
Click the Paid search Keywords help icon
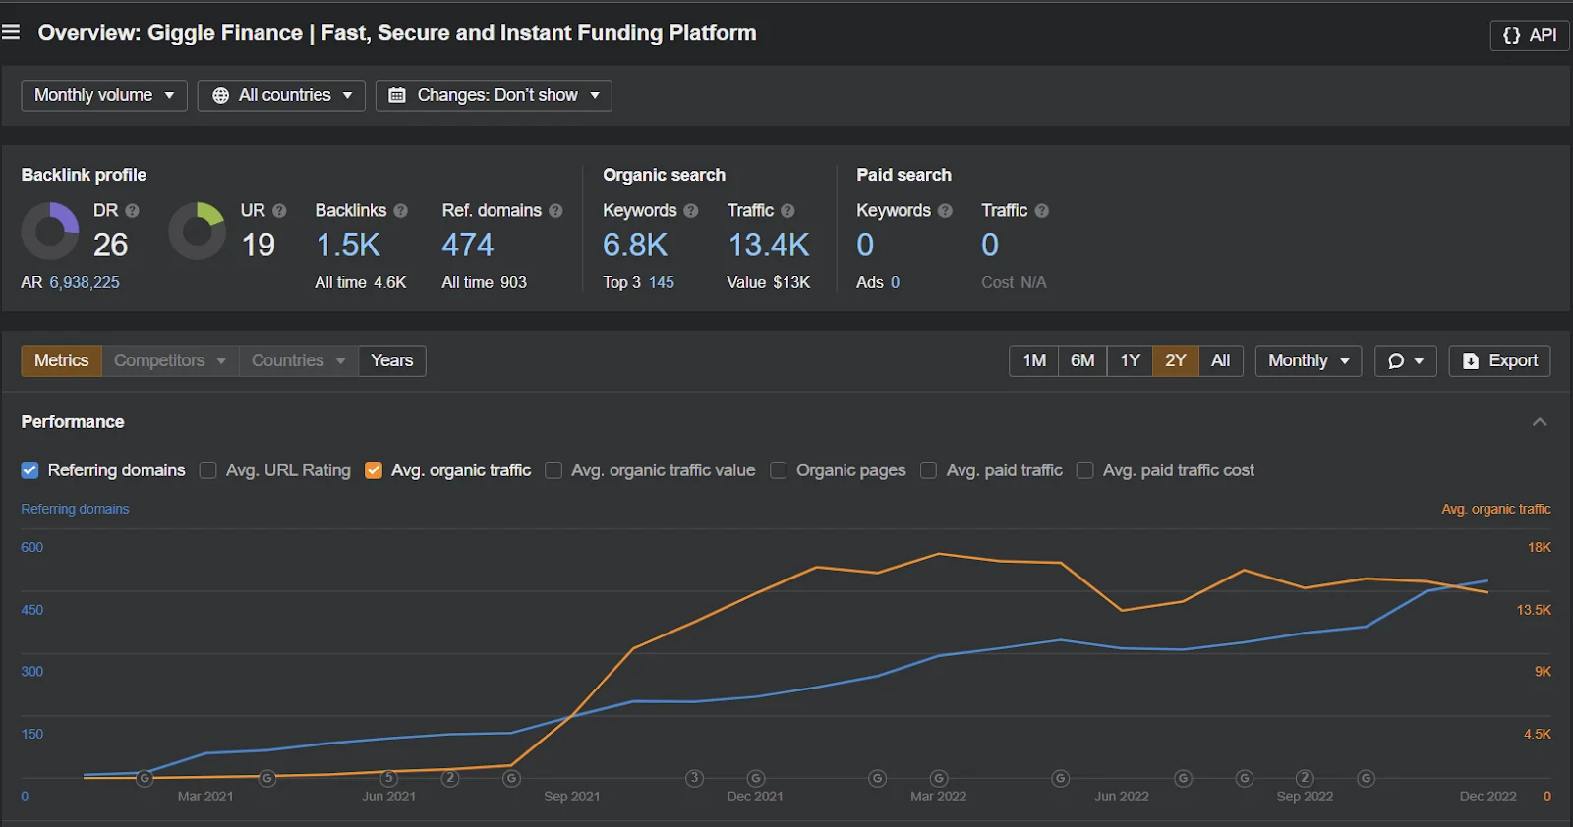pos(945,211)
